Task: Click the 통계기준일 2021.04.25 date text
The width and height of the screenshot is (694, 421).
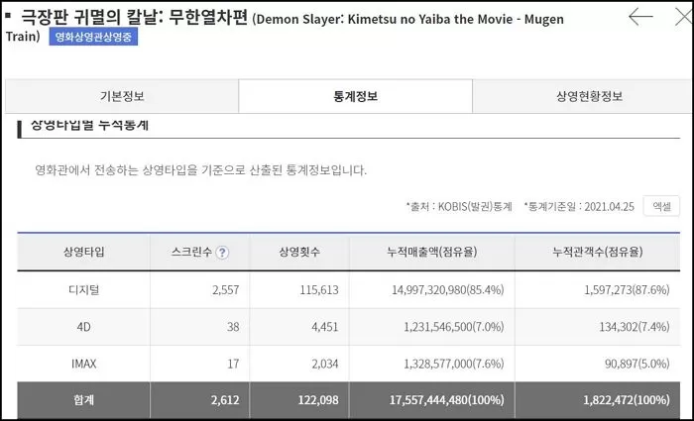Action: pyautogui.click(x=578, y=206)
